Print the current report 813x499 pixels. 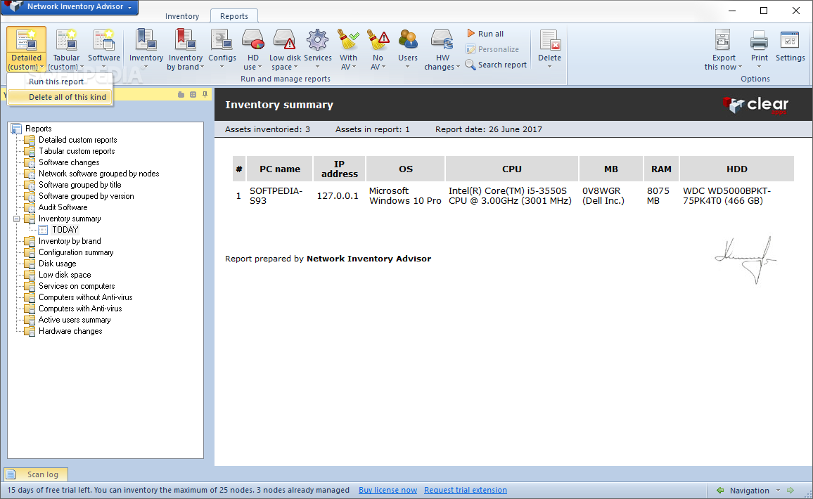(x=760, y=41)
